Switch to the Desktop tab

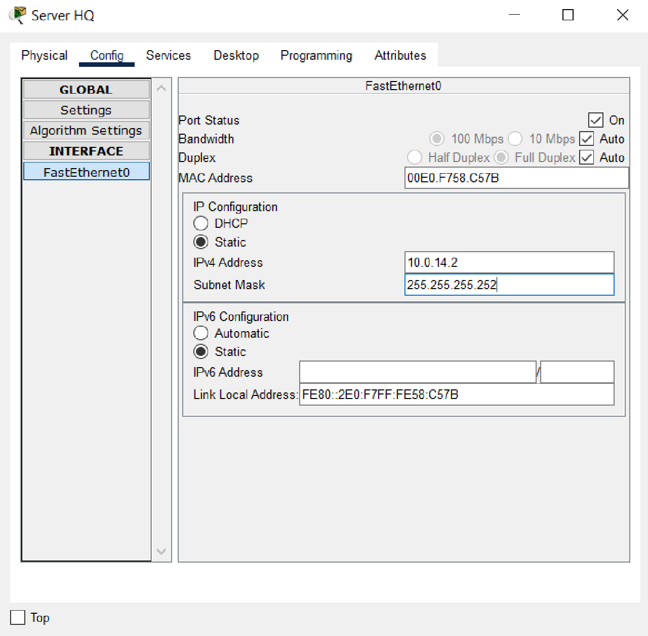(x=236, y=56)
